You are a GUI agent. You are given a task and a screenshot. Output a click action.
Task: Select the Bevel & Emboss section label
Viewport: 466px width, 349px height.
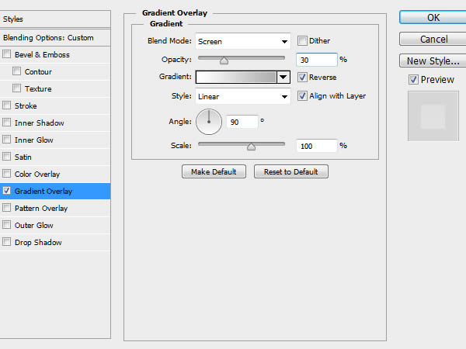click(x=42, y=54)
